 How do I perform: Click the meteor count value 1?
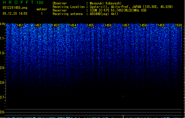(41, 14)
